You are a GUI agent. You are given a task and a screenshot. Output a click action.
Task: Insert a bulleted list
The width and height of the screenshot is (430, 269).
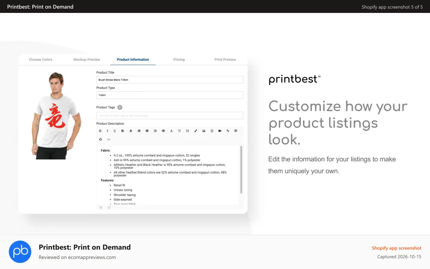pyautogui.click(x=163, y=131)
